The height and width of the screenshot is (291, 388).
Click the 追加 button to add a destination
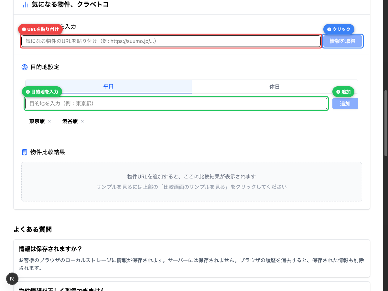(x=345, y=103)
